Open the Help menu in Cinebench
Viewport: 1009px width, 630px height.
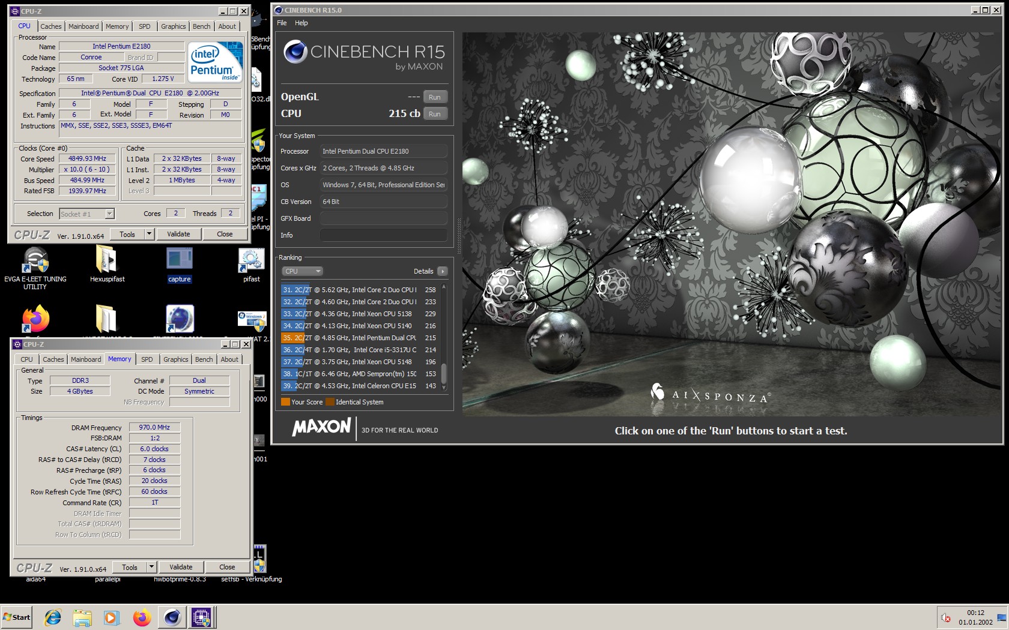coord(301,23)
